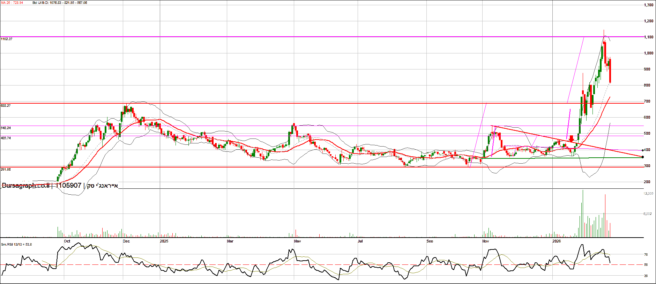Click the Sm.RSI 13/13 indicator label

[16, 245]
